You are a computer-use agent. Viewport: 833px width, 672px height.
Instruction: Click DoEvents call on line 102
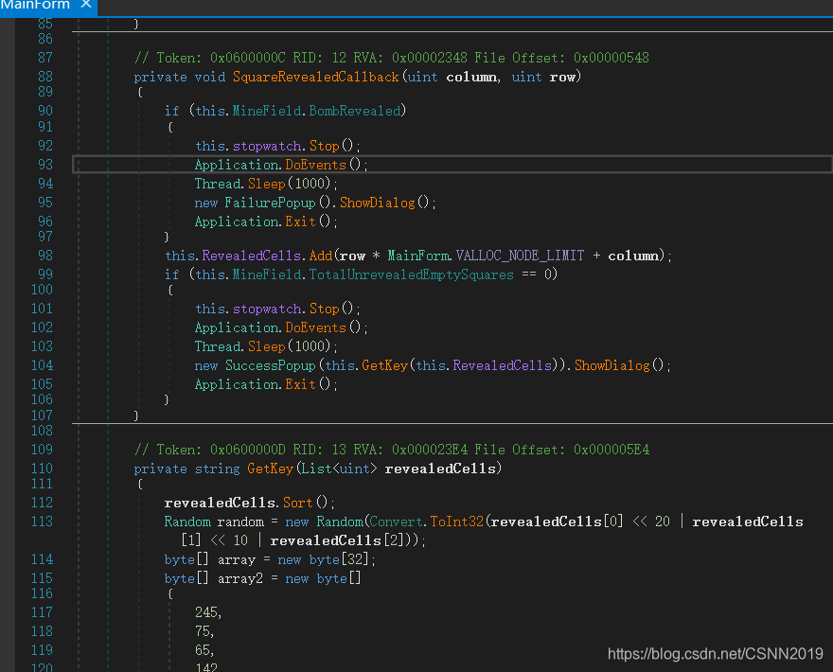tap(315, 327)
